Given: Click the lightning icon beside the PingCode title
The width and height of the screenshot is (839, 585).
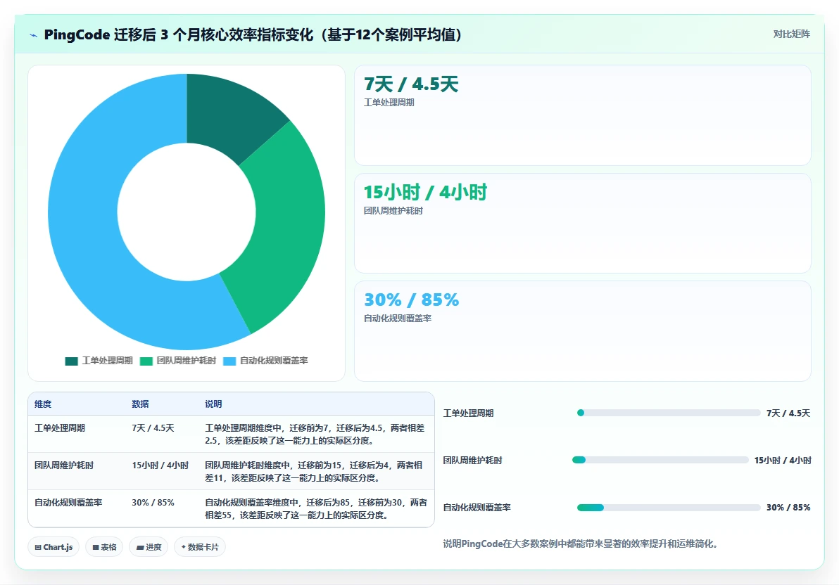Looking at the screenshot, I should tap(34, 35).
